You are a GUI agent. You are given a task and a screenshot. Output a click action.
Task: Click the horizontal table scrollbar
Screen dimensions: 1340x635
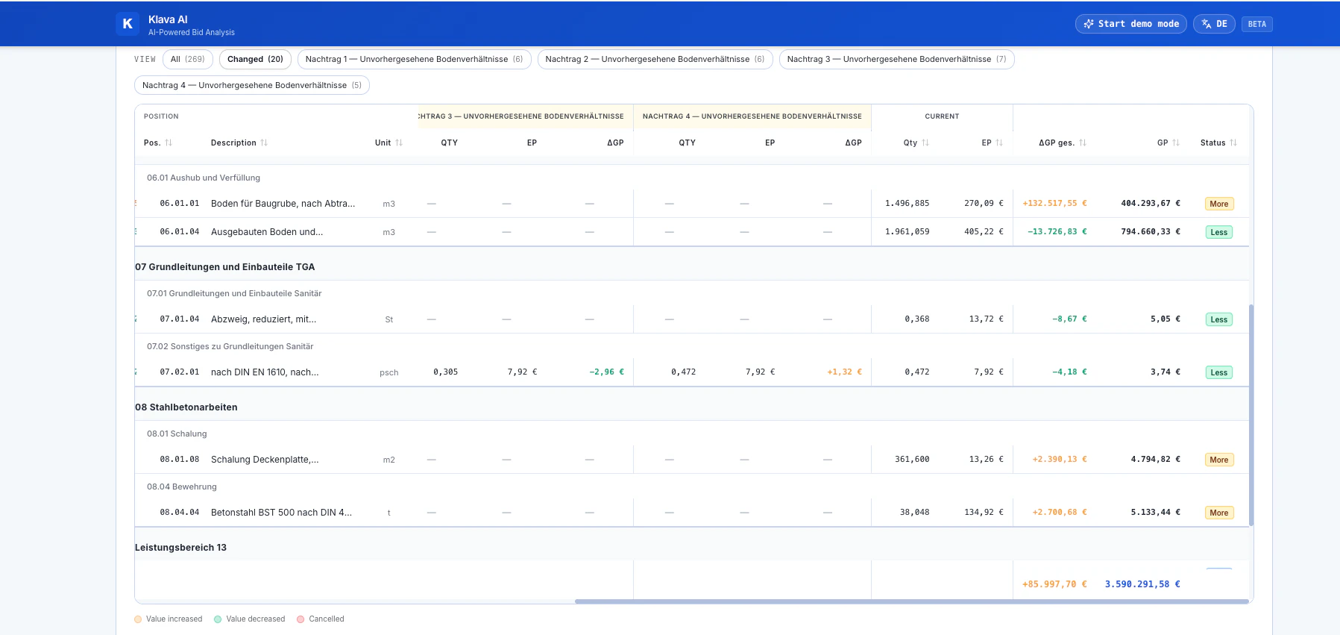[911, 601]
